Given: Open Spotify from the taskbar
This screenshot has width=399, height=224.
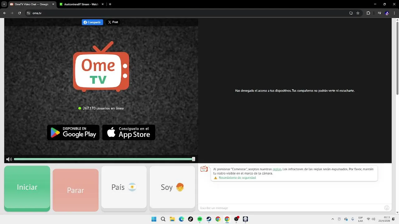Looking at the screenshot, I should pos(200,219).
